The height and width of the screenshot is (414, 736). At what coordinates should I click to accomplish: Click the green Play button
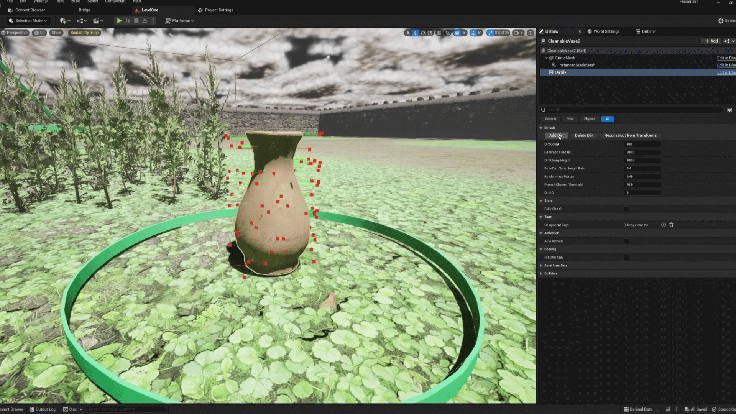pos(119,21)
